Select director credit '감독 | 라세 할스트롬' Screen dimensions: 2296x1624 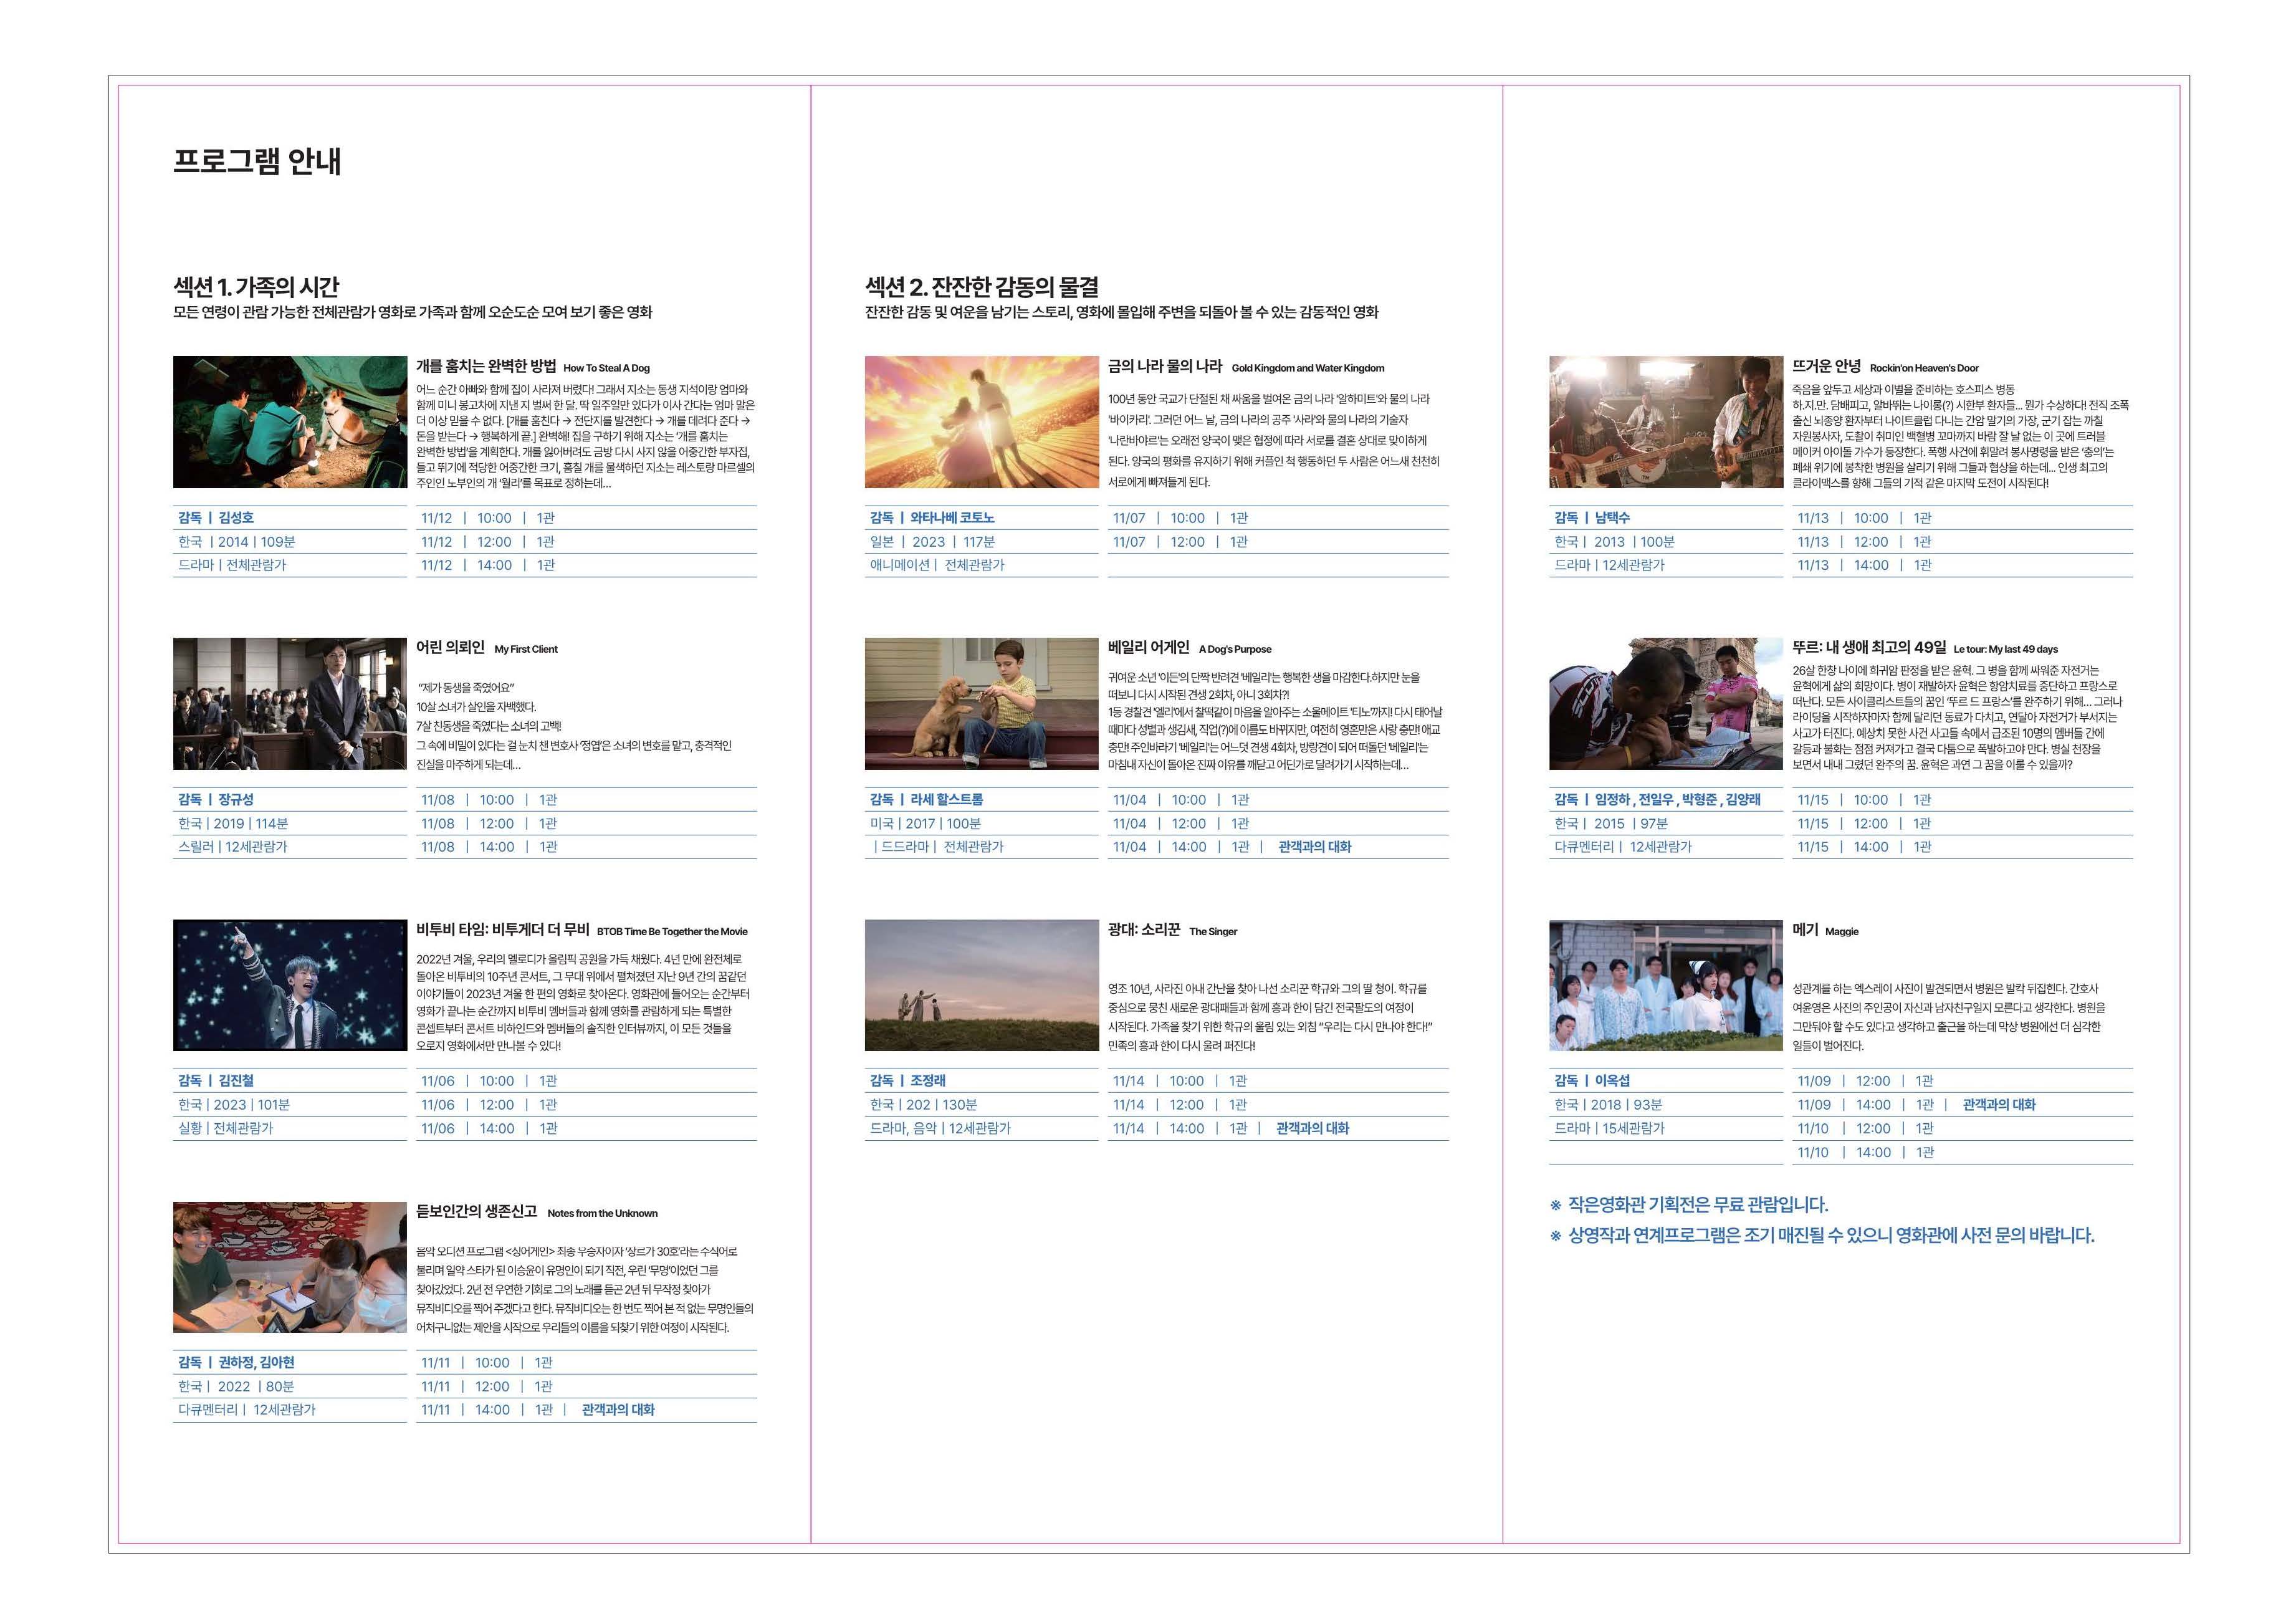tap(927, 800)
